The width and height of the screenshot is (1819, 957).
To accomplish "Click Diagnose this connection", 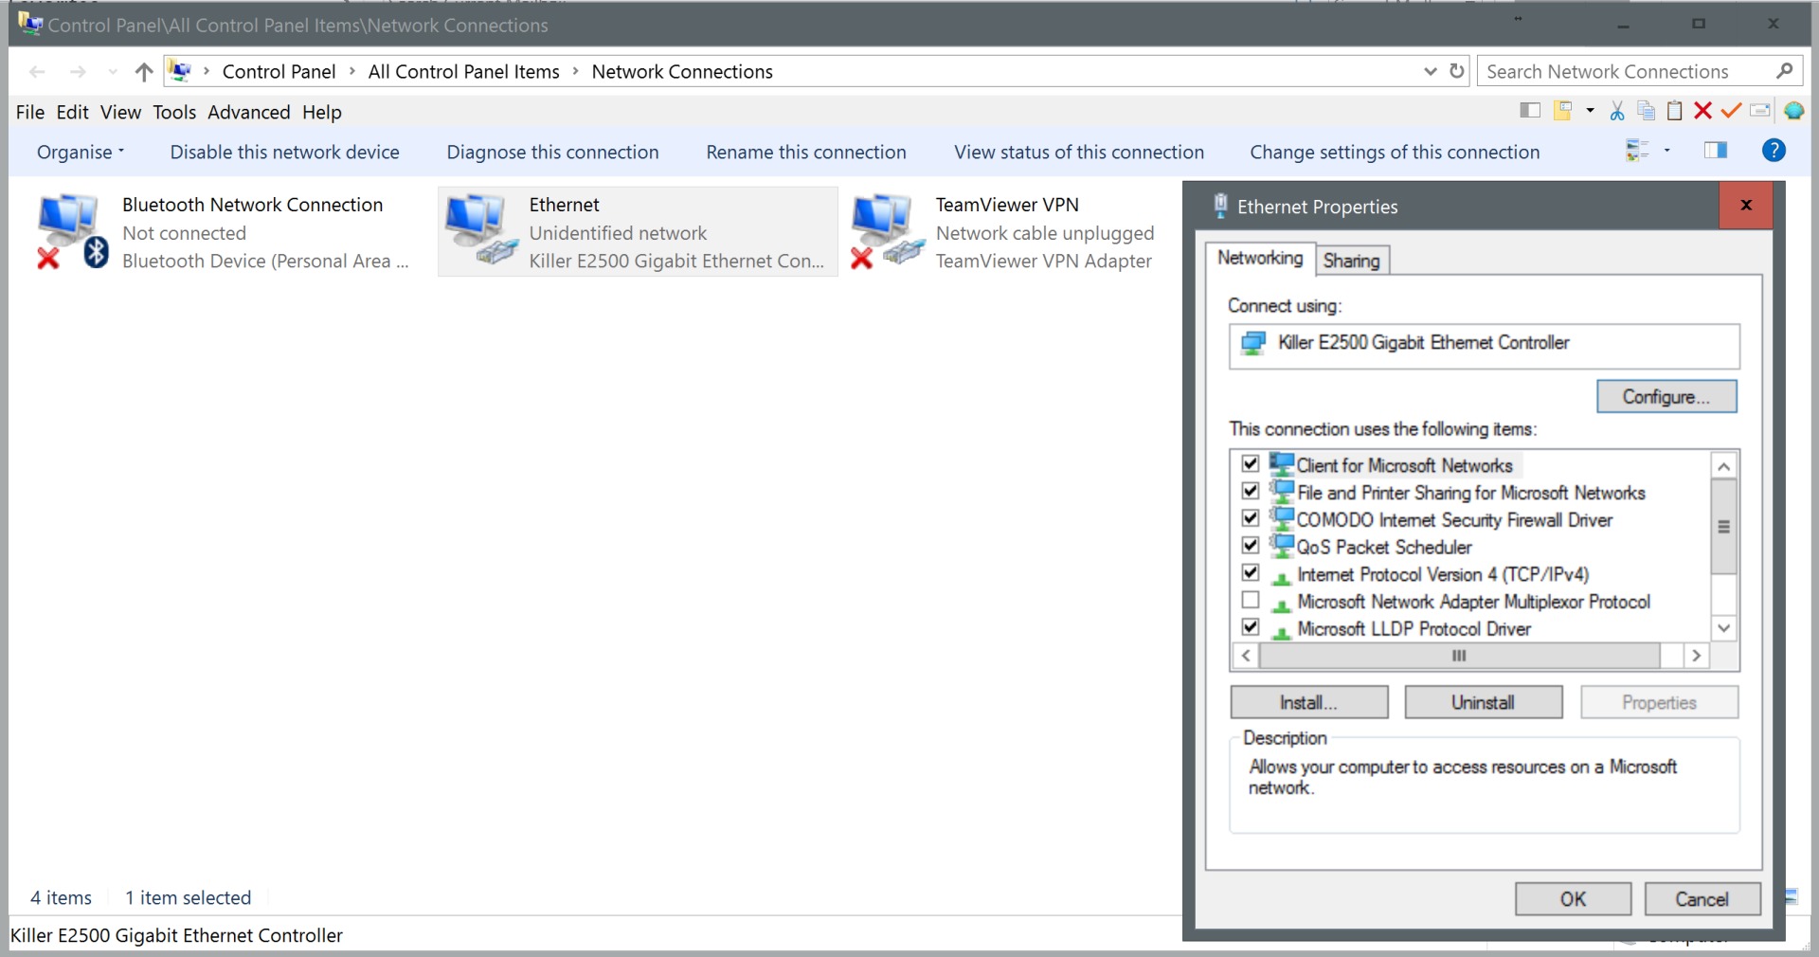I will coord(552,152).
